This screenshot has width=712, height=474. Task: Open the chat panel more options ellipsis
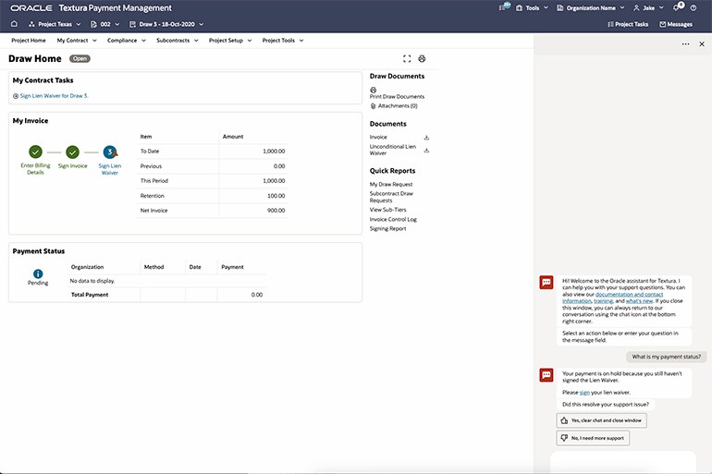(686, 44)
